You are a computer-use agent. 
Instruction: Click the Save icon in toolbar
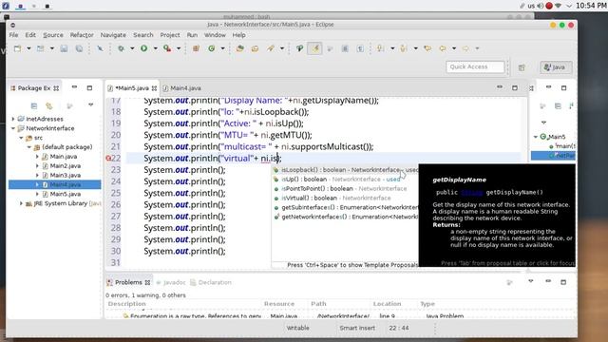click(64, 48)
